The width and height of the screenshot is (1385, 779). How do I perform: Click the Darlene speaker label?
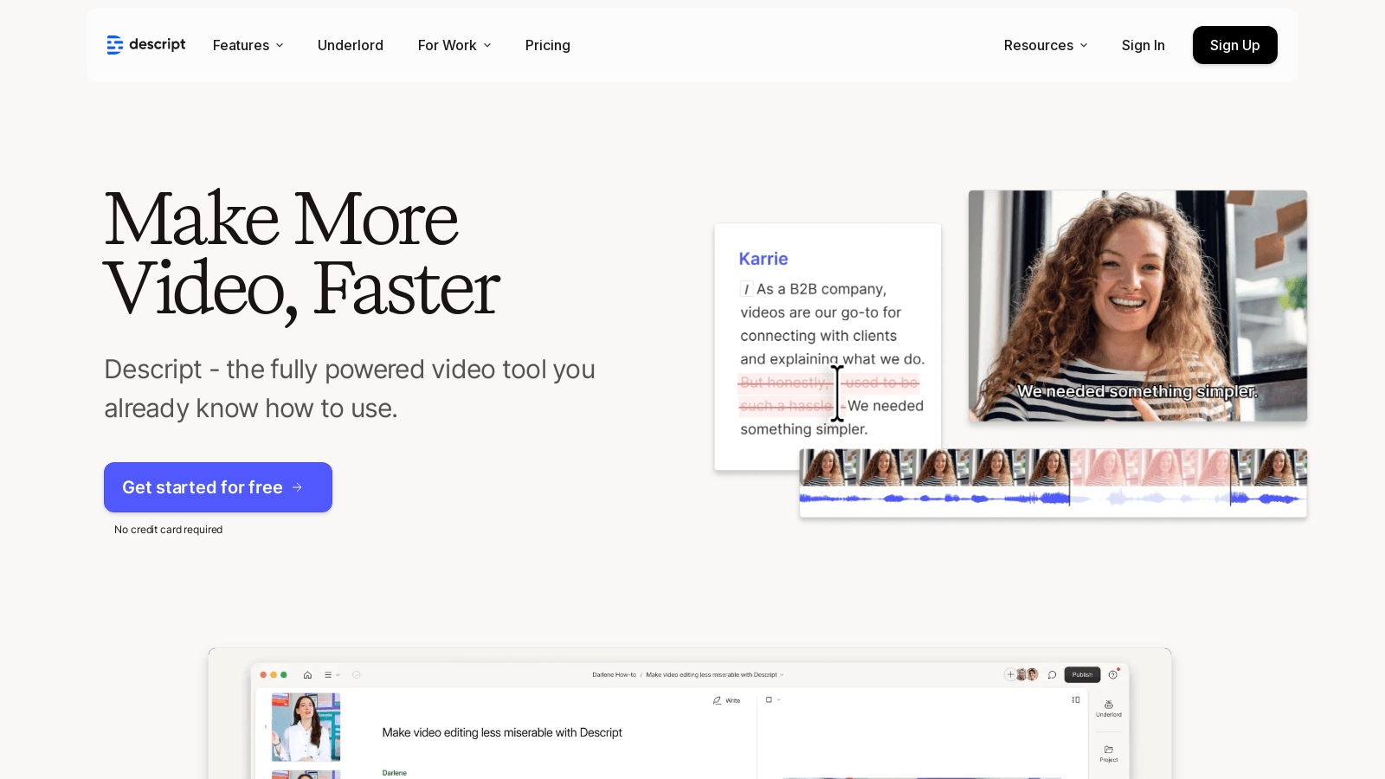tap(394, 773)
